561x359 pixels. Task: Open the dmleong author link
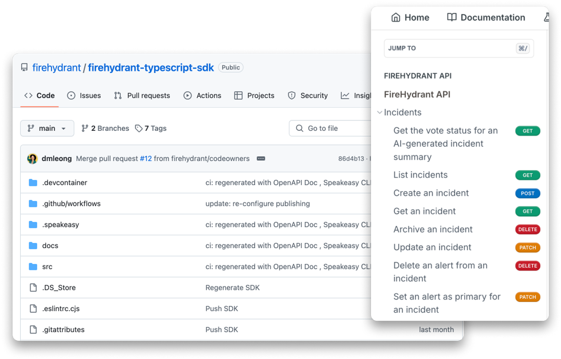tap(57, 159)
